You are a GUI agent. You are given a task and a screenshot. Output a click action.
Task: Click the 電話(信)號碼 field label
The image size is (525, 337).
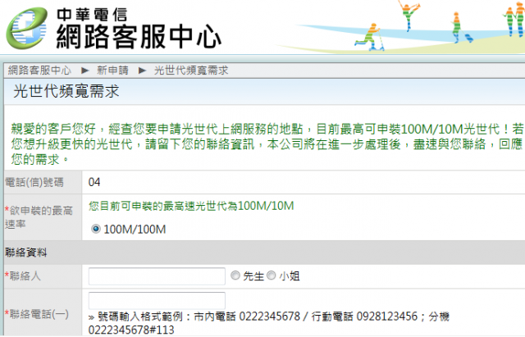click(x=34, y=182)
